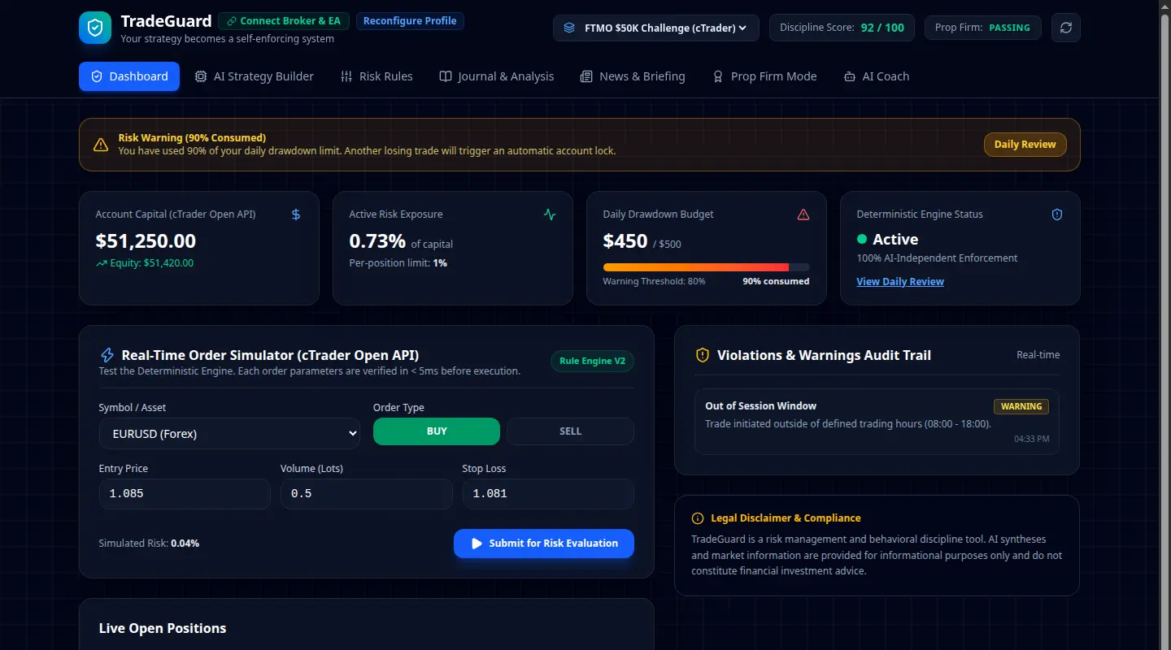Screen dimensions: 1171x650
Task: Click the TradeGuard shield logo icon
Action: pyautogui.click(x=95, y=28)
